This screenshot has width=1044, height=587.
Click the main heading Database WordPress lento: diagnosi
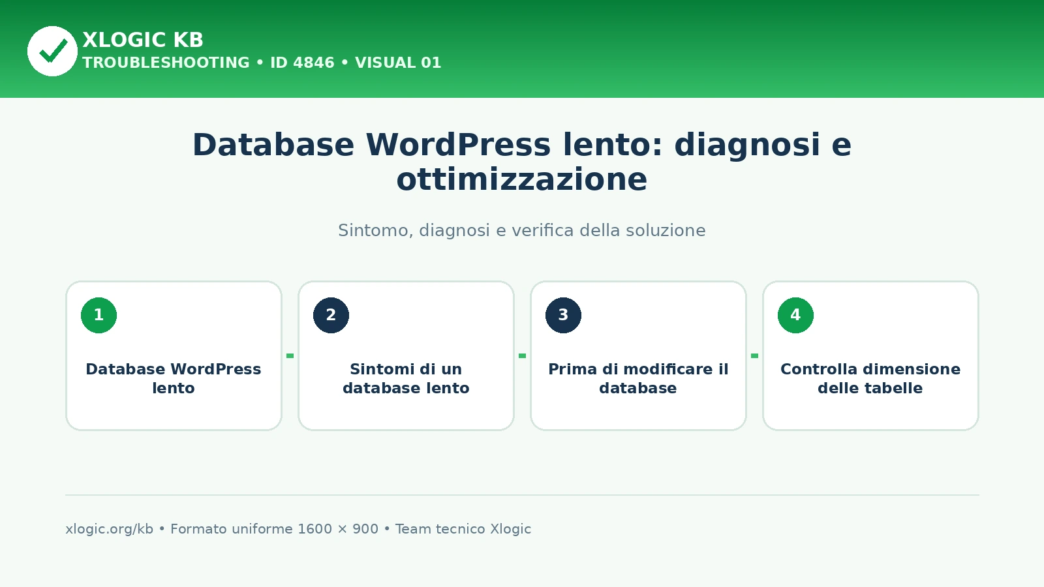pos(522,162)
